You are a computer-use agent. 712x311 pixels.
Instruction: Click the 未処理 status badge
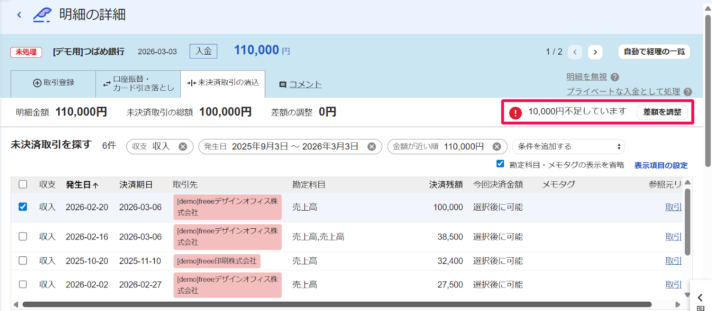point(26,52)
